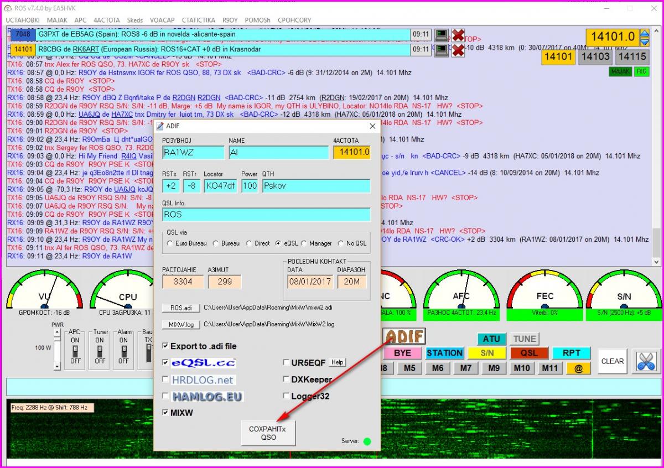Click the green MAJAK indicator

[620, 72]
